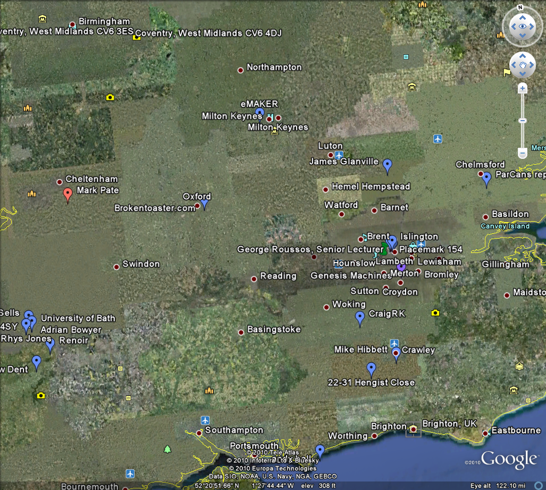
Task: Click the airport icon above Southampton label
Action: (205, 420)
